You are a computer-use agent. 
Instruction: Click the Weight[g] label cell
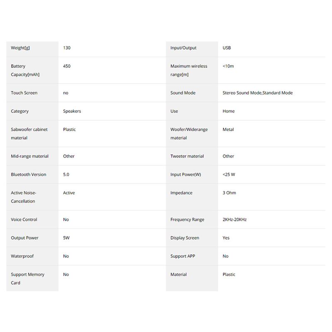pos(20,48)
